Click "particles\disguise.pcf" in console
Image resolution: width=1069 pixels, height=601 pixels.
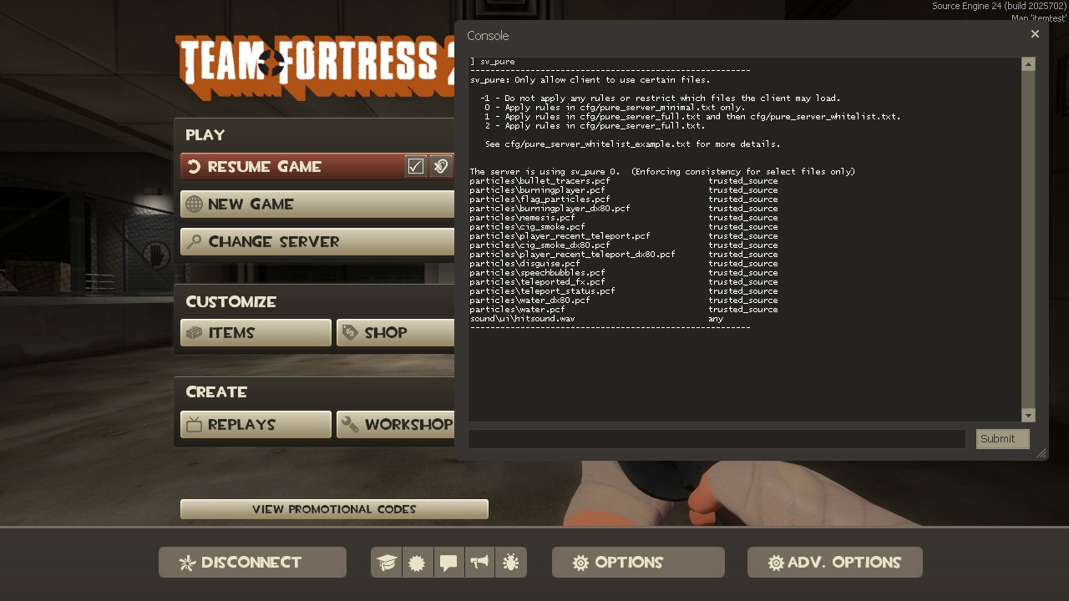[524, 264]
